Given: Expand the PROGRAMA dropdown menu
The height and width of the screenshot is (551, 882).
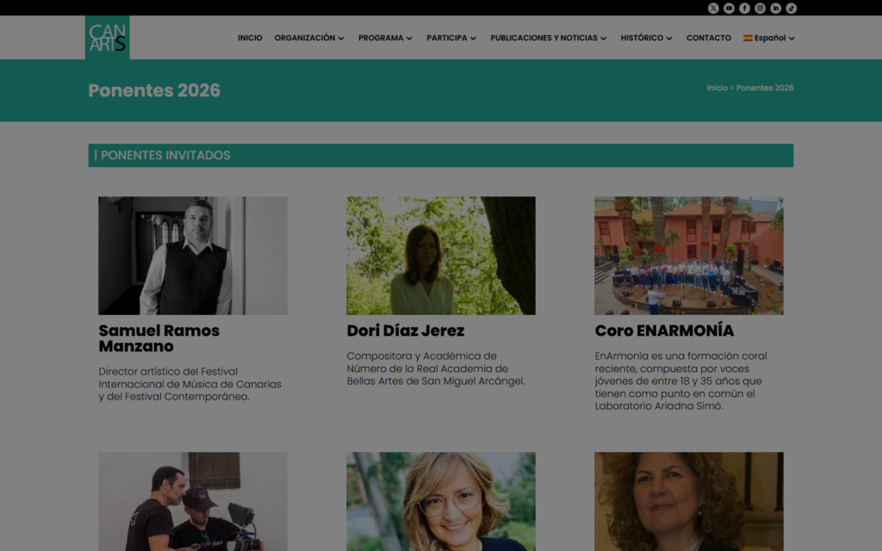Looking at the screenshot, I should point(386,38).
